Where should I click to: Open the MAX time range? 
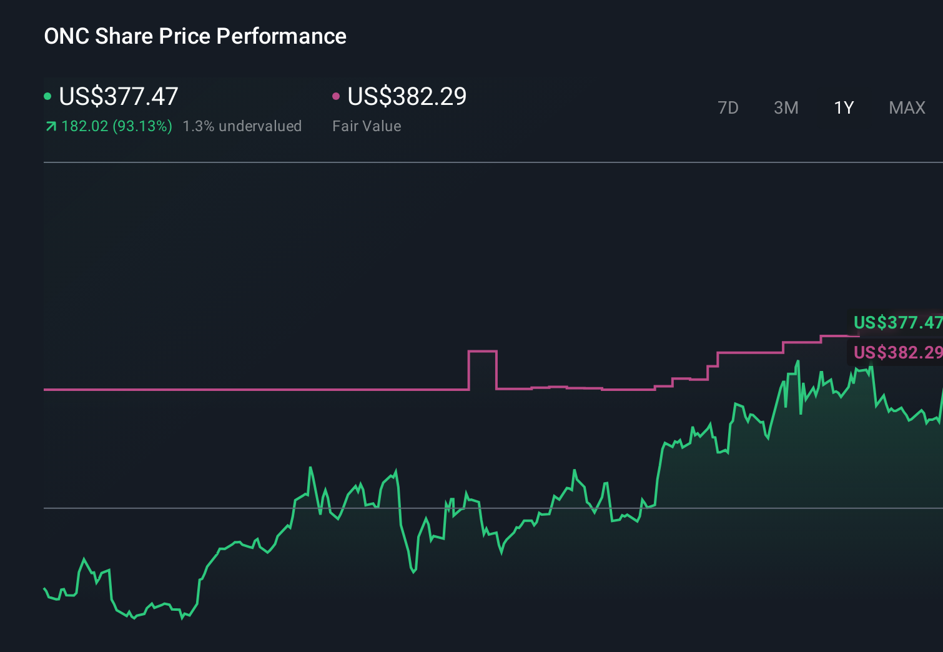(x=907, y=107)
